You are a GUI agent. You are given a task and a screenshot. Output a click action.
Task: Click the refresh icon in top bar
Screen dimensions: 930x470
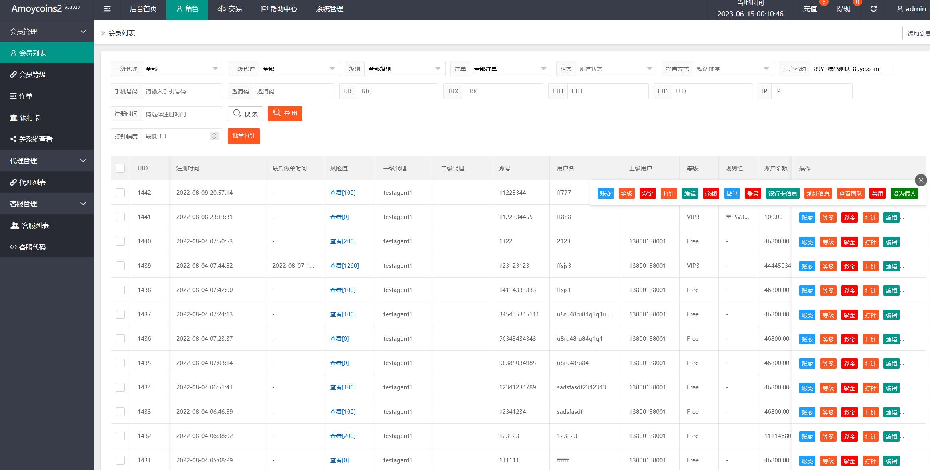873,9
